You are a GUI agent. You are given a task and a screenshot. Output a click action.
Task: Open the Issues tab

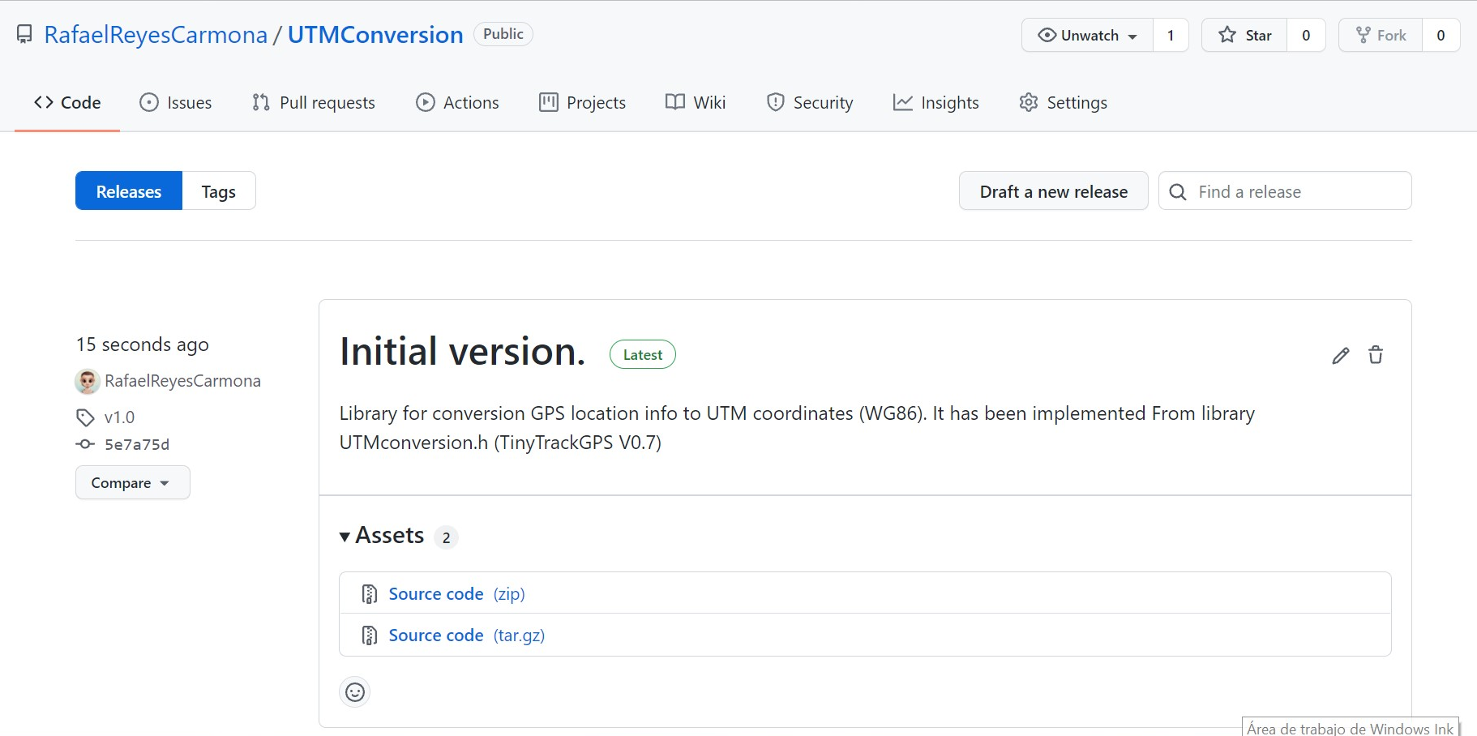tap(176, 103)
